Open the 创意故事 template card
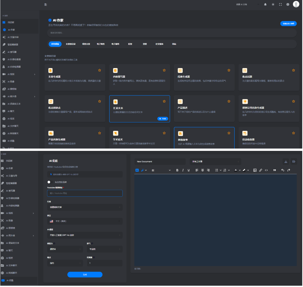Screen dimensions: 303x287 [204, 138]
